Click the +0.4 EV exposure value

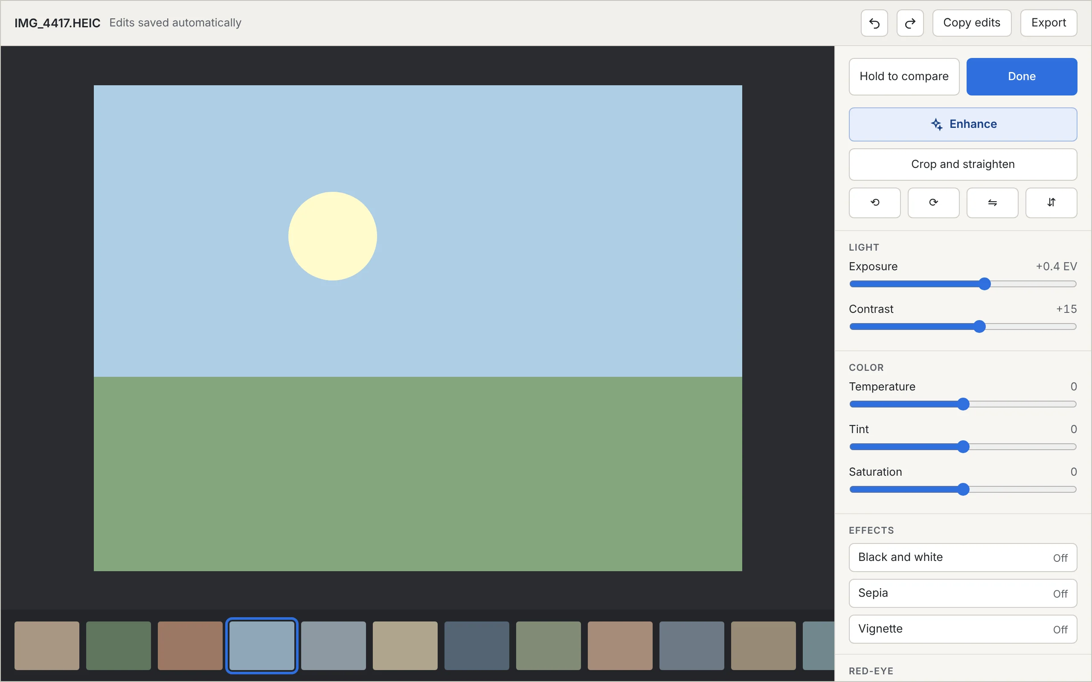tap(1056, 266)
